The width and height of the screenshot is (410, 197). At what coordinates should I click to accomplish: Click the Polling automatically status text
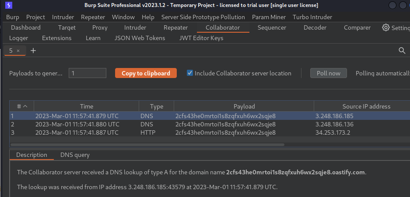tap(382, 73)
